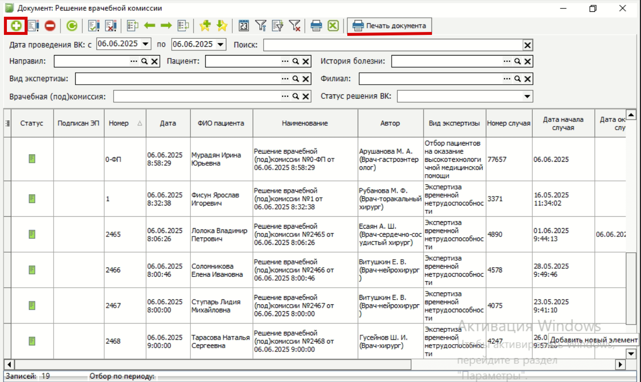
Task: Clear the Филиал field with X
Action: point(527,79)
